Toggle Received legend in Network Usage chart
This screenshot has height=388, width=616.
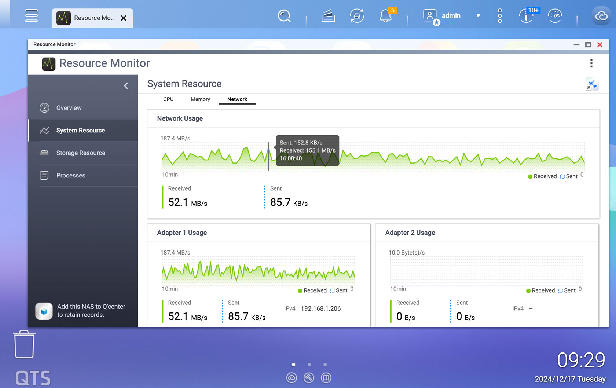click(542, 176)
